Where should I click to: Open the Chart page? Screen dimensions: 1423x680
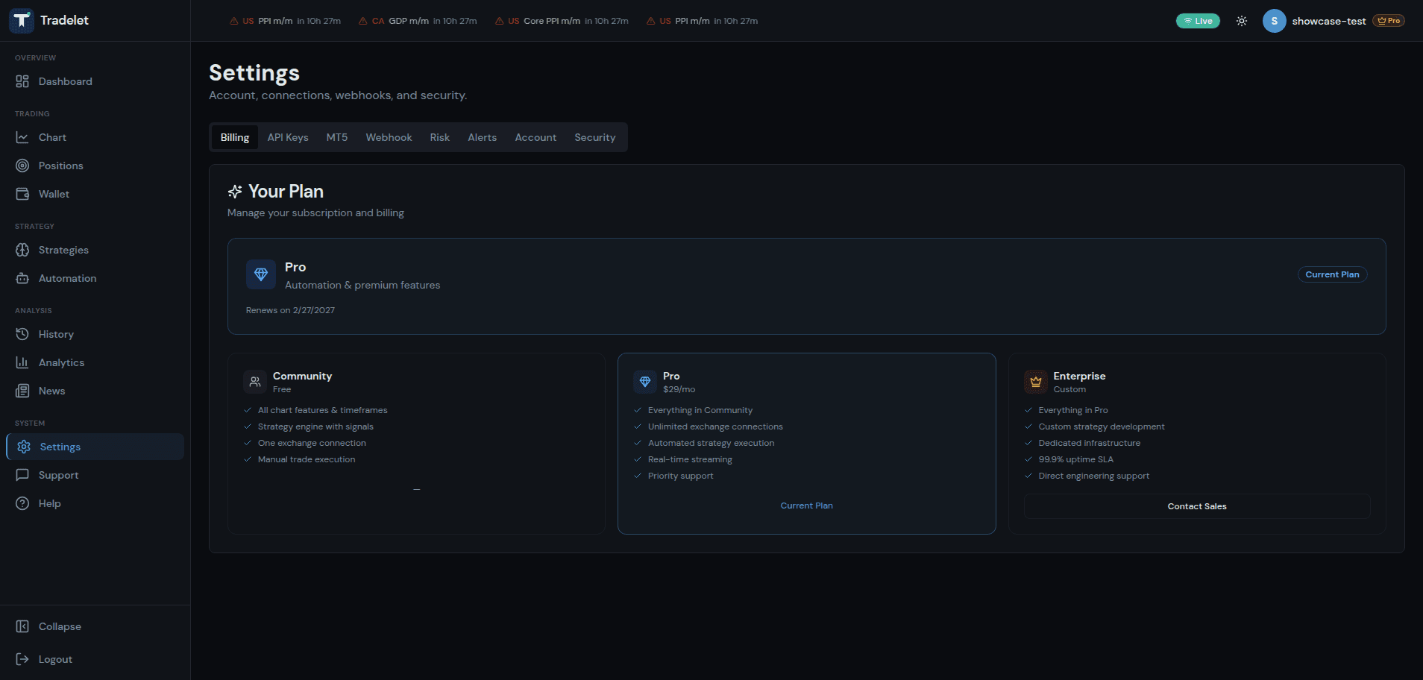[x=52, y=137]
